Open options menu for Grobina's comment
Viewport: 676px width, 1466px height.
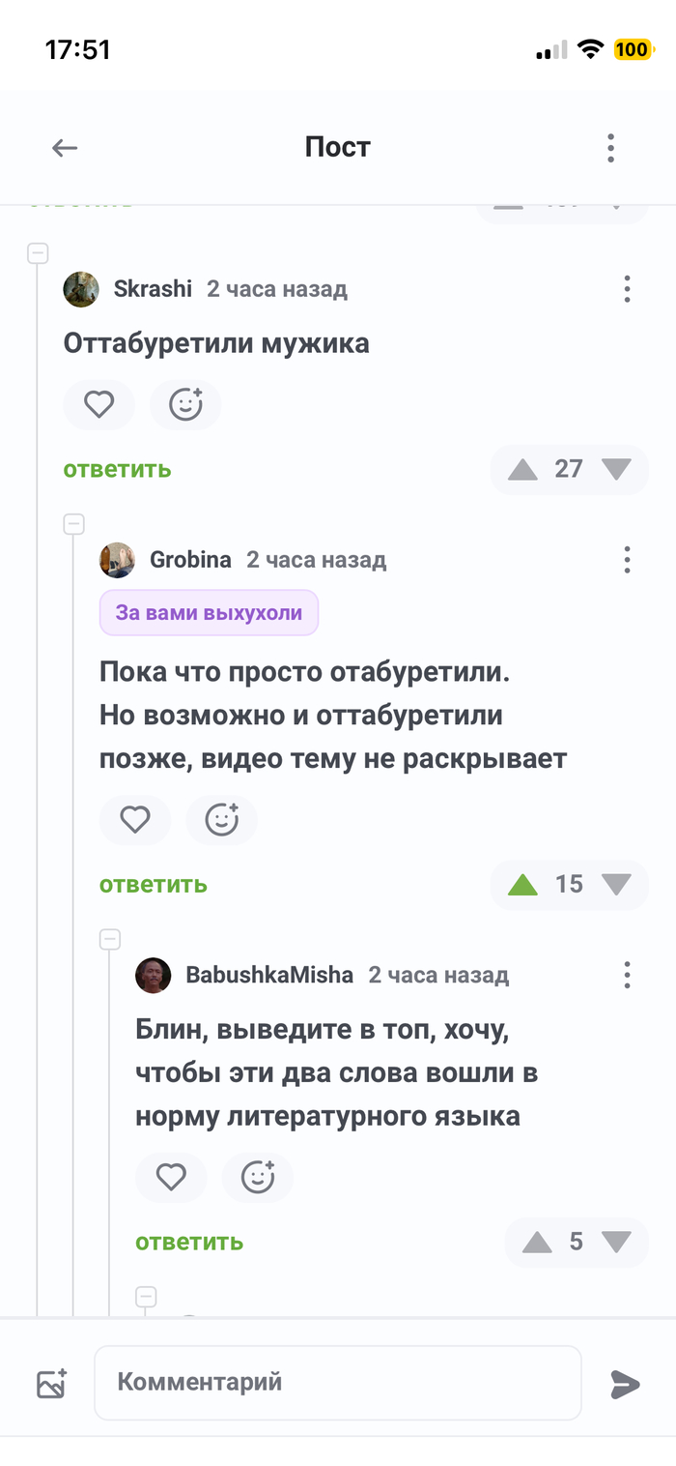[626, 560]
